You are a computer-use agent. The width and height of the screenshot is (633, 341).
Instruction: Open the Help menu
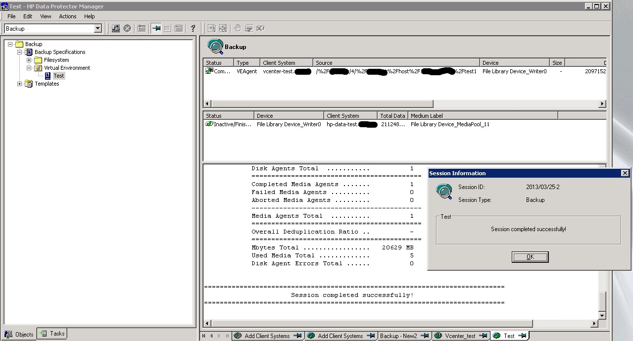tap(89, 16)
